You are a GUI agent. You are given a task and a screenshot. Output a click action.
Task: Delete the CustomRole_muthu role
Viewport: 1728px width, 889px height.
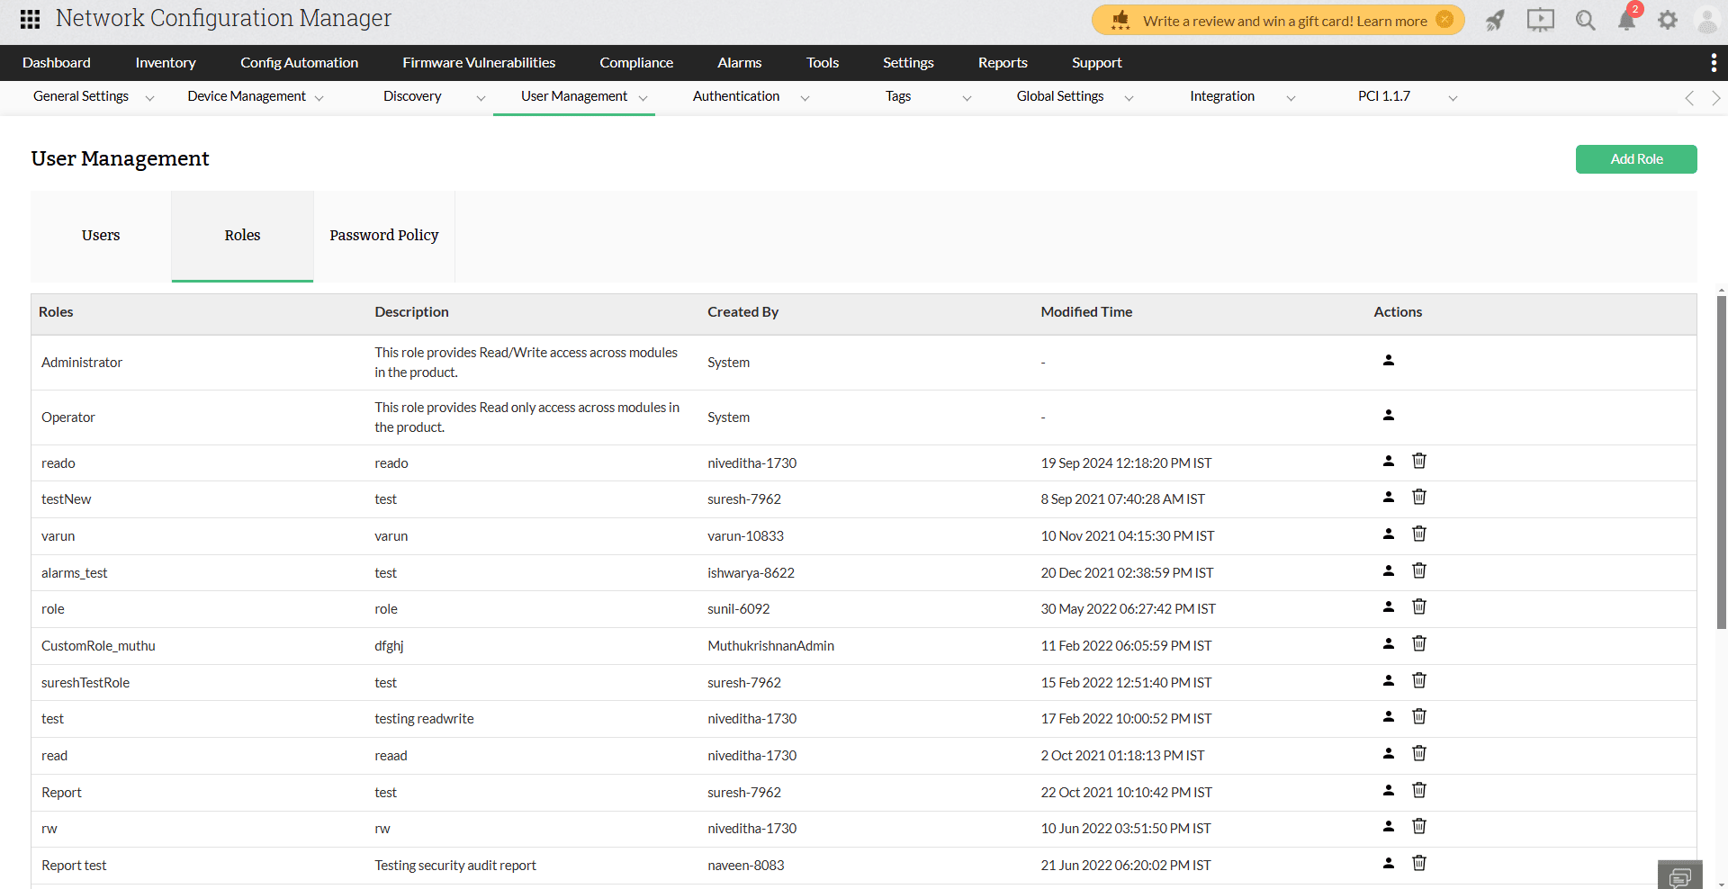pyautogui.click(x=1419, y=643)
